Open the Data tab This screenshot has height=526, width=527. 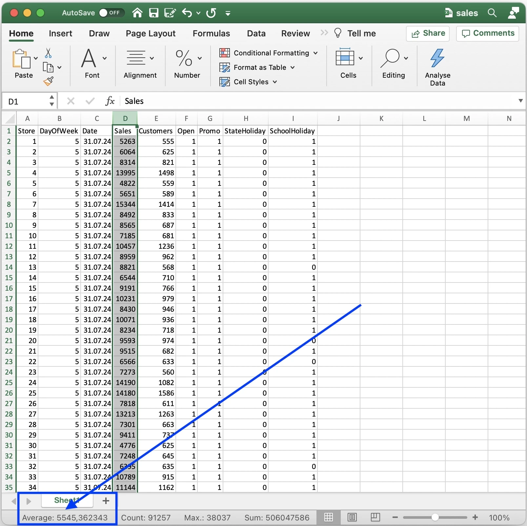coord(256,33)
